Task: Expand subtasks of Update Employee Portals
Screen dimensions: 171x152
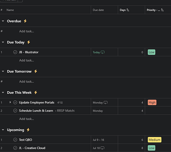Action: pos(10,102)
